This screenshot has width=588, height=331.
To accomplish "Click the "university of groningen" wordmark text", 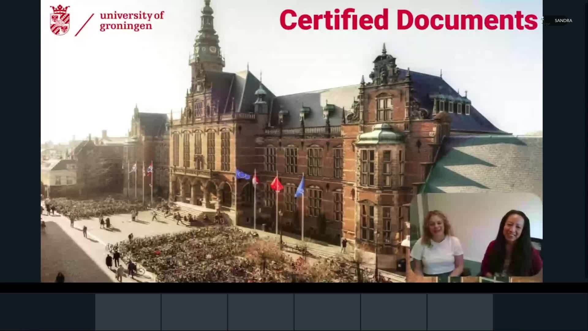I will point(132,21).
